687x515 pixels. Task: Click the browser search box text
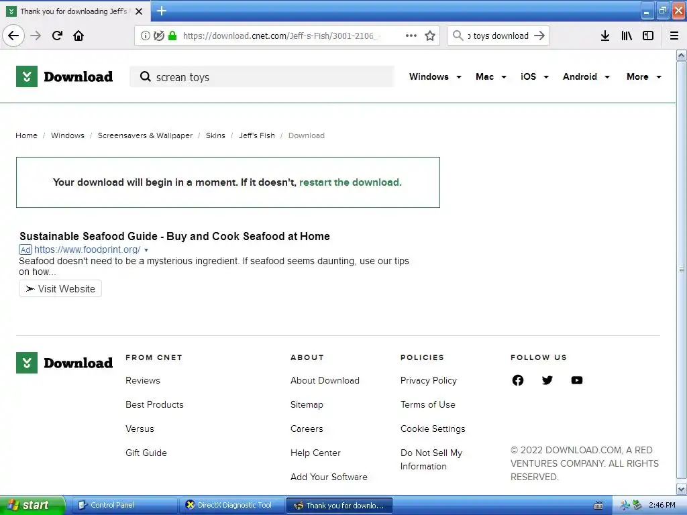[x=498, y=36]
